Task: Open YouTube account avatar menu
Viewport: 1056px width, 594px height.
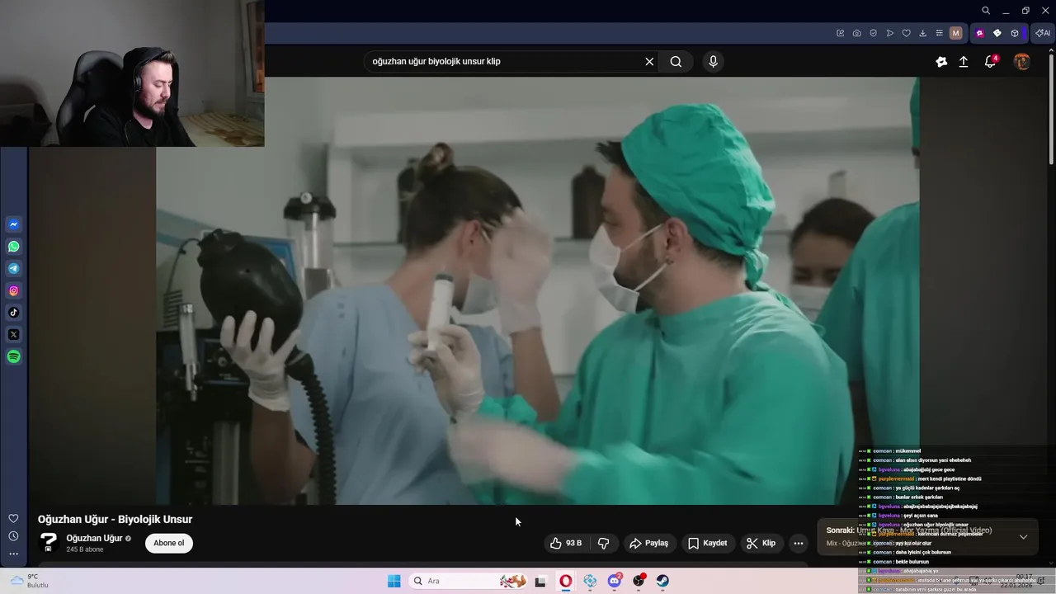Action: pyautogui.click(x=1022, y=61)
